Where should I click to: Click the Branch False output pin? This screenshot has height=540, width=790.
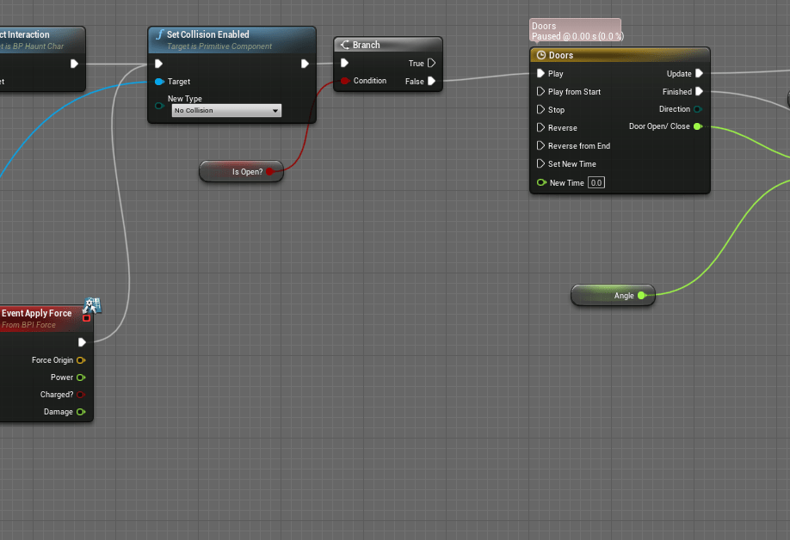431,82
